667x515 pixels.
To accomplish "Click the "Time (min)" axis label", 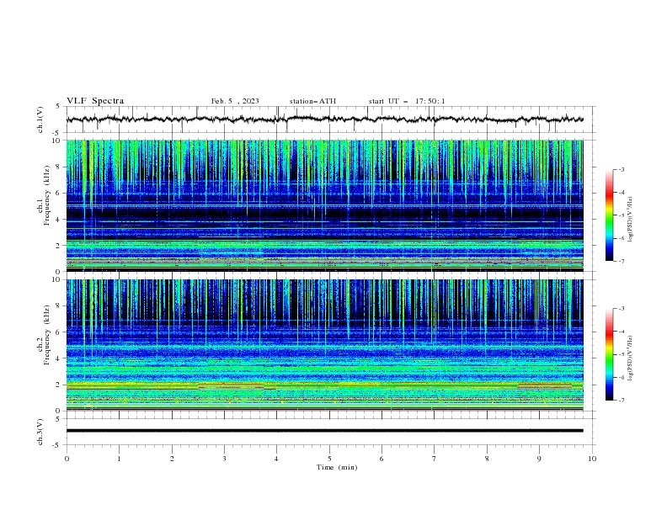I will tap(337, 467).
